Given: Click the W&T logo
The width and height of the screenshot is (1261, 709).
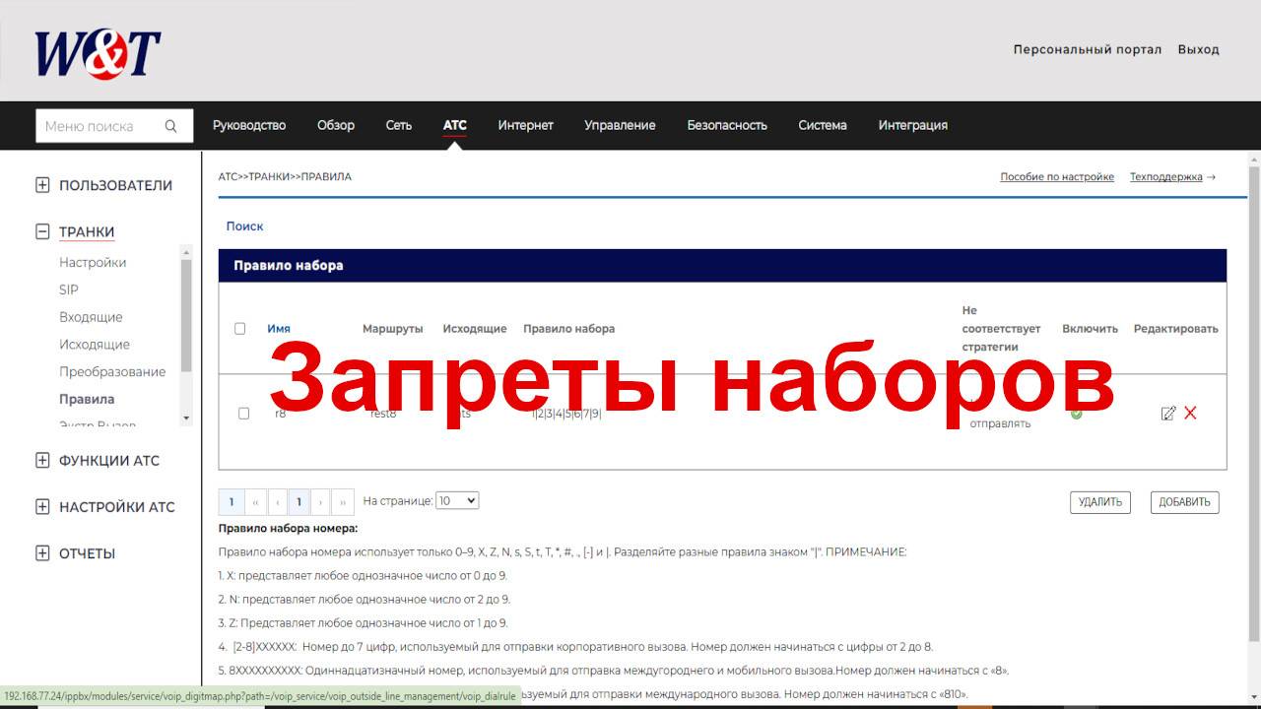Looking at the screenshot, I should click(98, 54).
